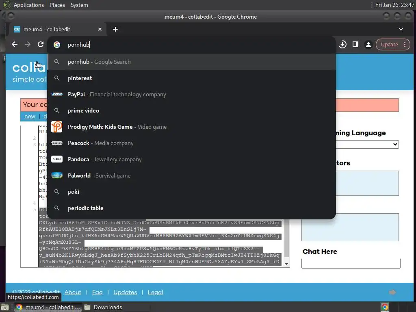The height and width of the screenshot is (312, 416).
Task: Click the Pandora logo icon
Action: pyautogui.click(x=57, y=159)
